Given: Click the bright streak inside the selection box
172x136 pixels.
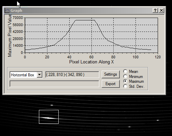Looking at the screenshot, I should [48, 118].
